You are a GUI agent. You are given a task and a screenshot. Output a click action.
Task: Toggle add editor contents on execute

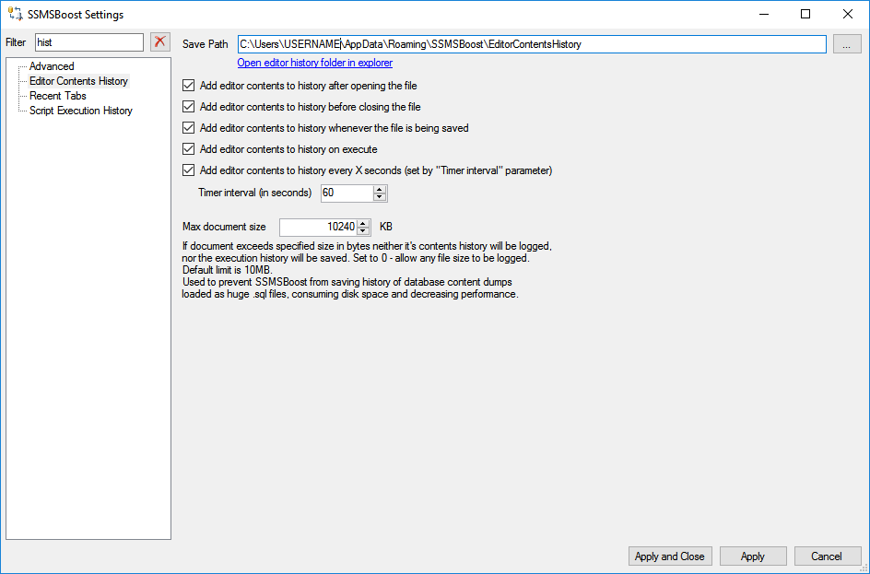tap(189, 148)
